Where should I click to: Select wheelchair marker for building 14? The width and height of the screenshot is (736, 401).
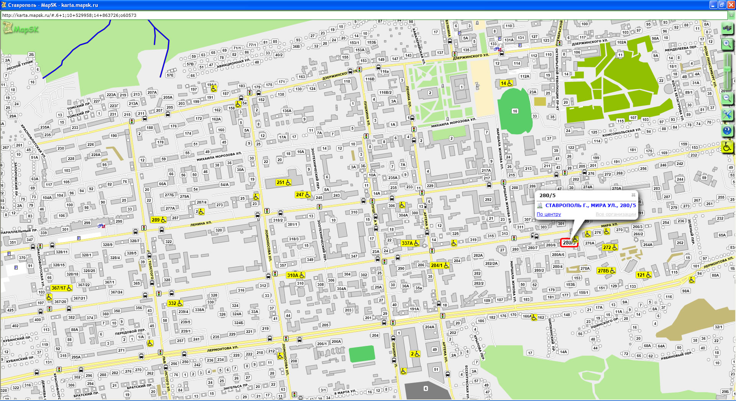(x=506, y=83)
